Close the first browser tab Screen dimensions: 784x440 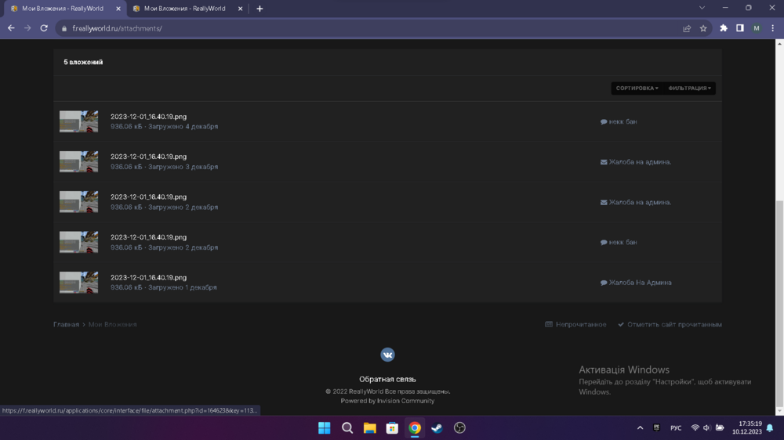pyautogui.click(x=118, y=9)
